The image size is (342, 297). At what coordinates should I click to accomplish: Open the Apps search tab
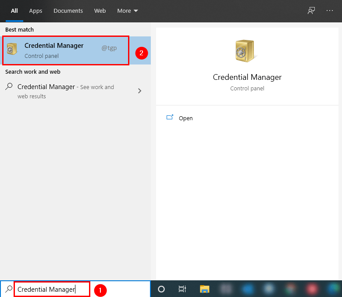point(36,11)
